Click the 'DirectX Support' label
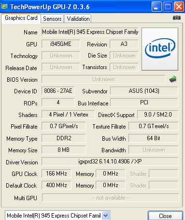The height and width of the screenshot is (220, 185). pyautogui.click(x=116, y=115)
